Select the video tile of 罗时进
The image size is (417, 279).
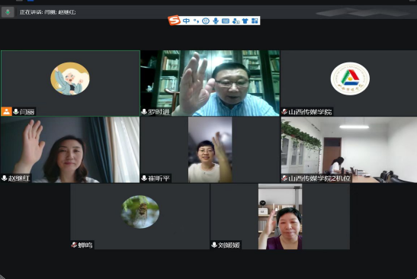tap(210, 83)
